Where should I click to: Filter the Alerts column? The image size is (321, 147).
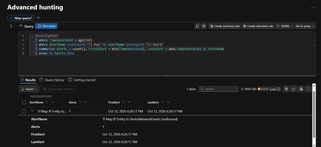[x=80, y=102]
